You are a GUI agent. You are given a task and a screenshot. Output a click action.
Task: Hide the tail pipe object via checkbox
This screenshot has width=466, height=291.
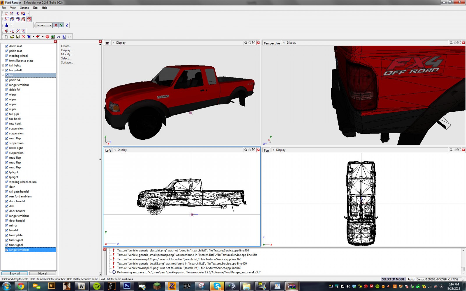click(x=7, y=114)
